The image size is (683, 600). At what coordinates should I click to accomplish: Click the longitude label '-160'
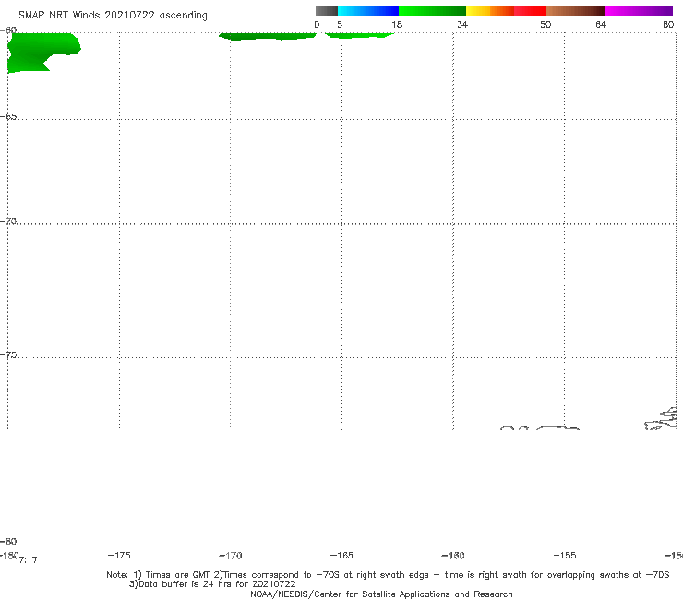[453, 556]
